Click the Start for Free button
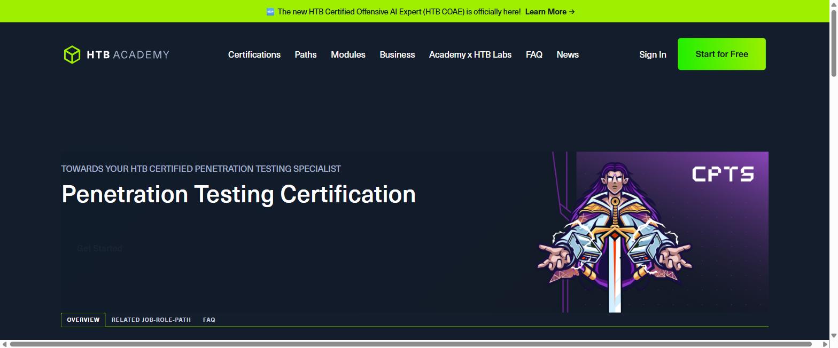 [x=721, y=54]
